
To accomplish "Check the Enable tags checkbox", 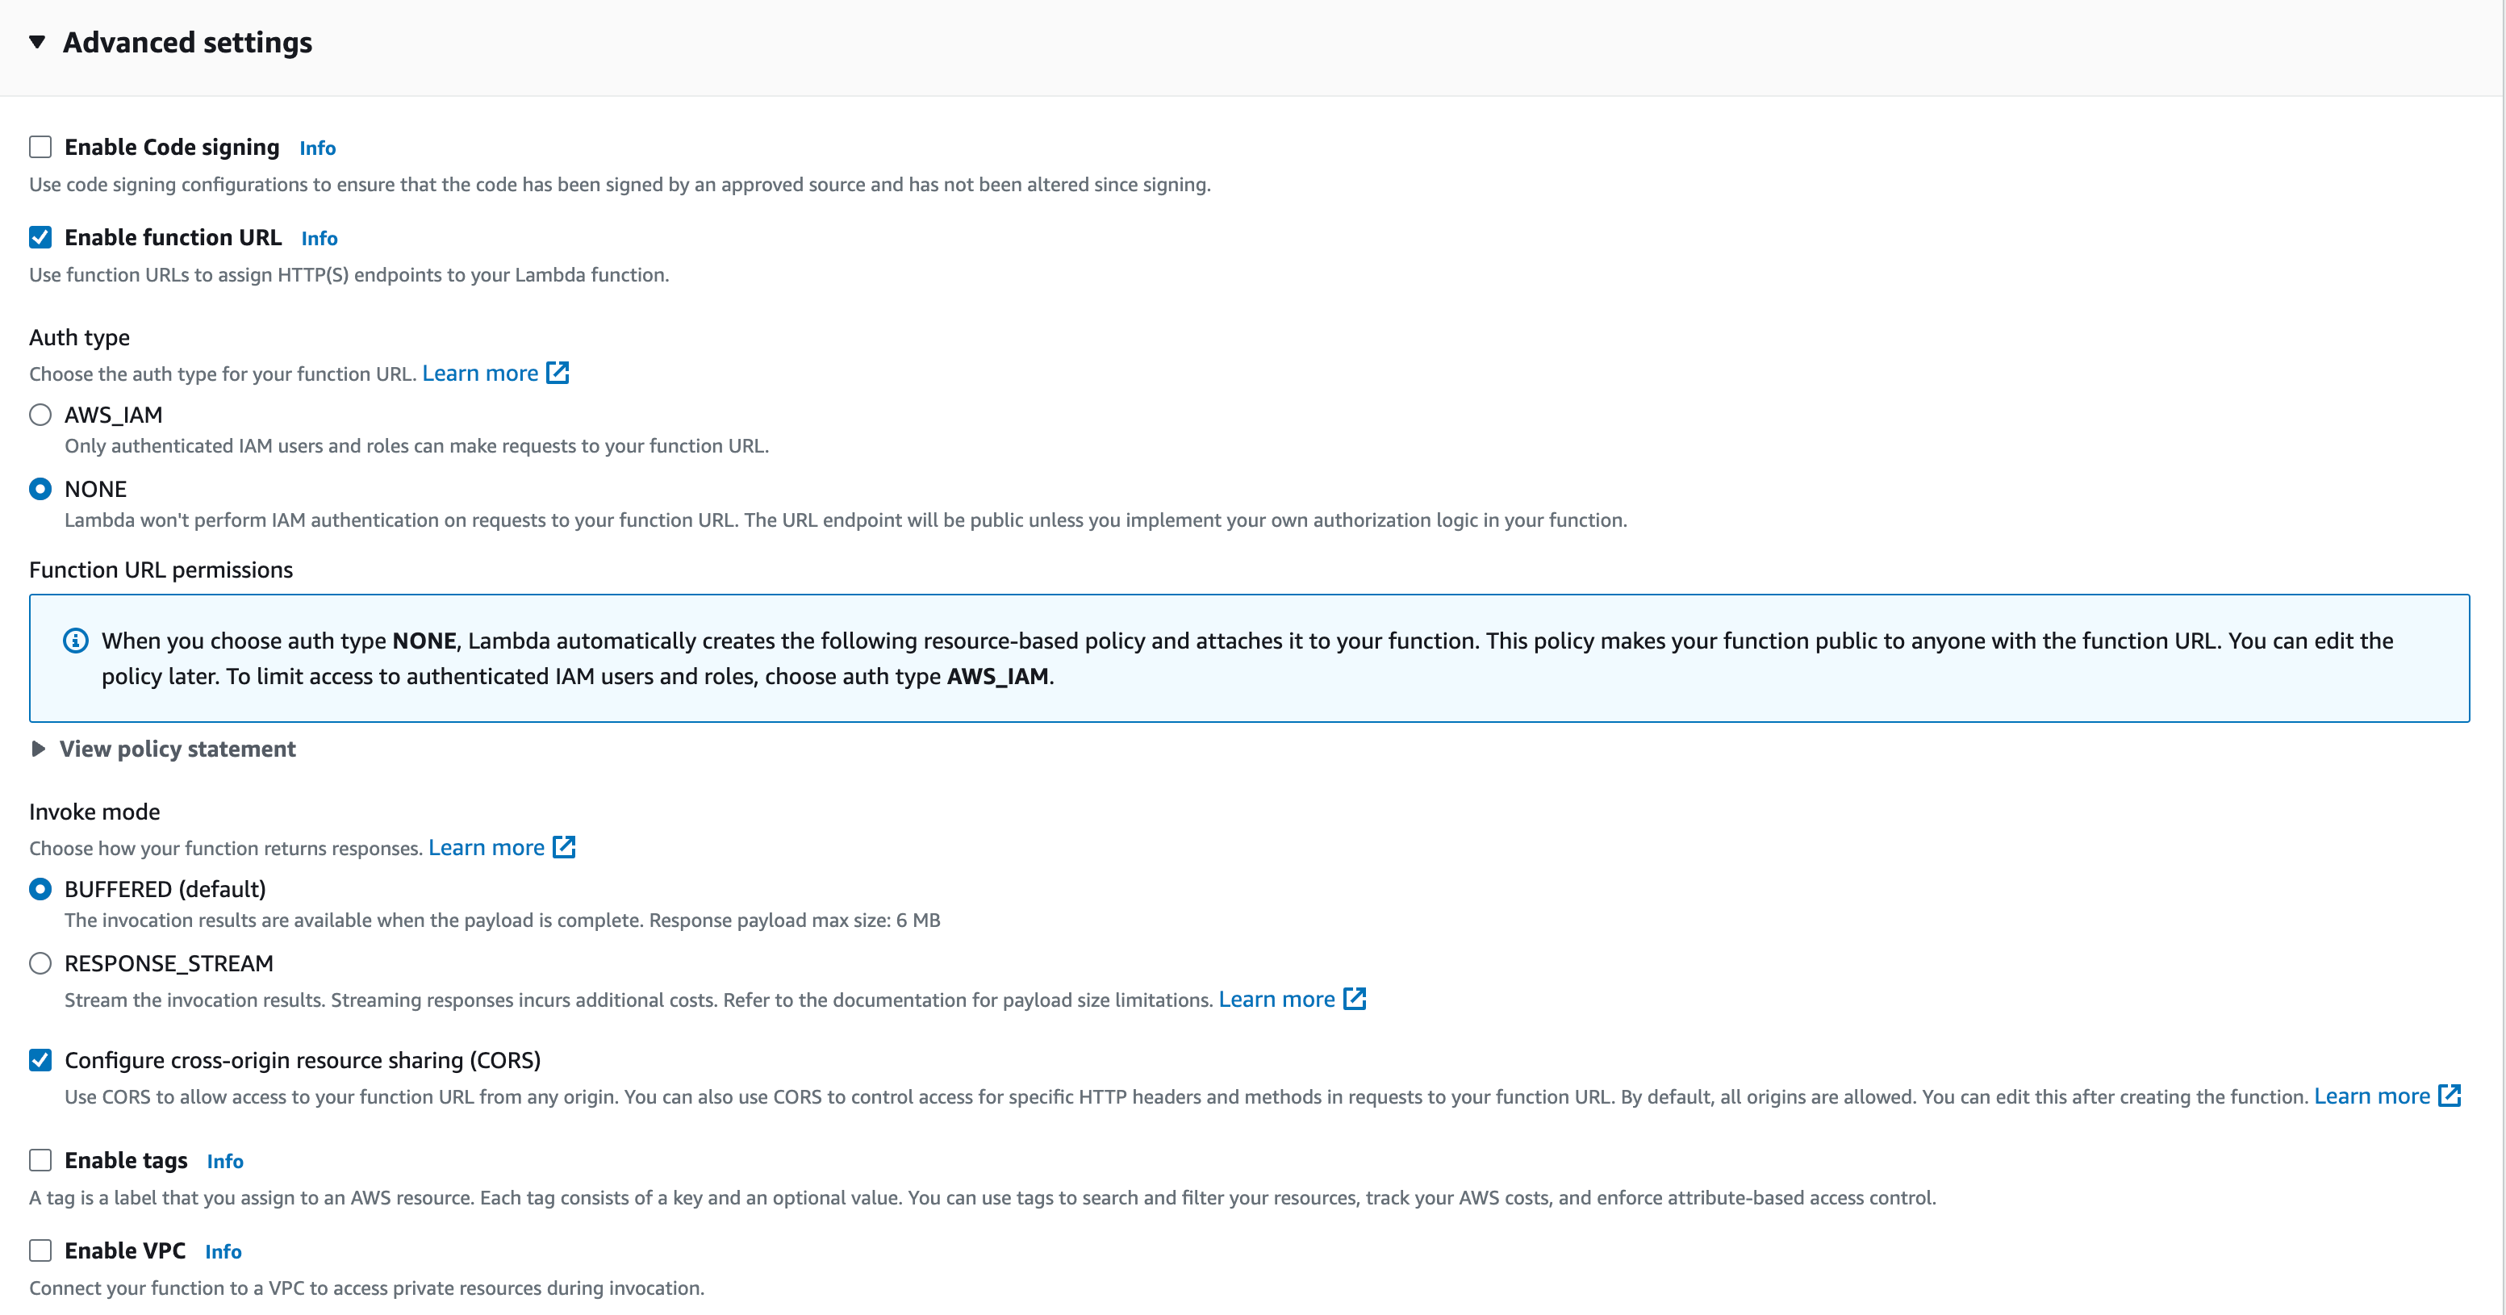I will click(40, 1160).
